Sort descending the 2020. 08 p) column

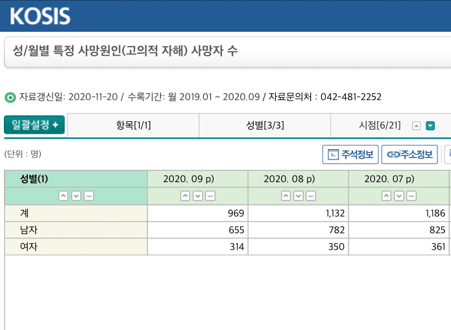299,196
